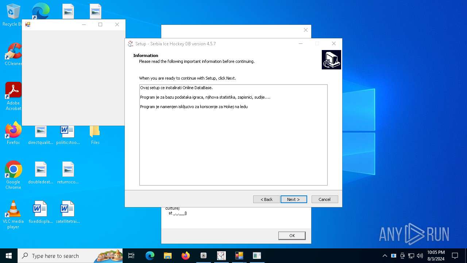The height and width of the screenshot is (263, 467).
Task: Click the installer computer image in Setup header
Action: (x=331, y=60)
